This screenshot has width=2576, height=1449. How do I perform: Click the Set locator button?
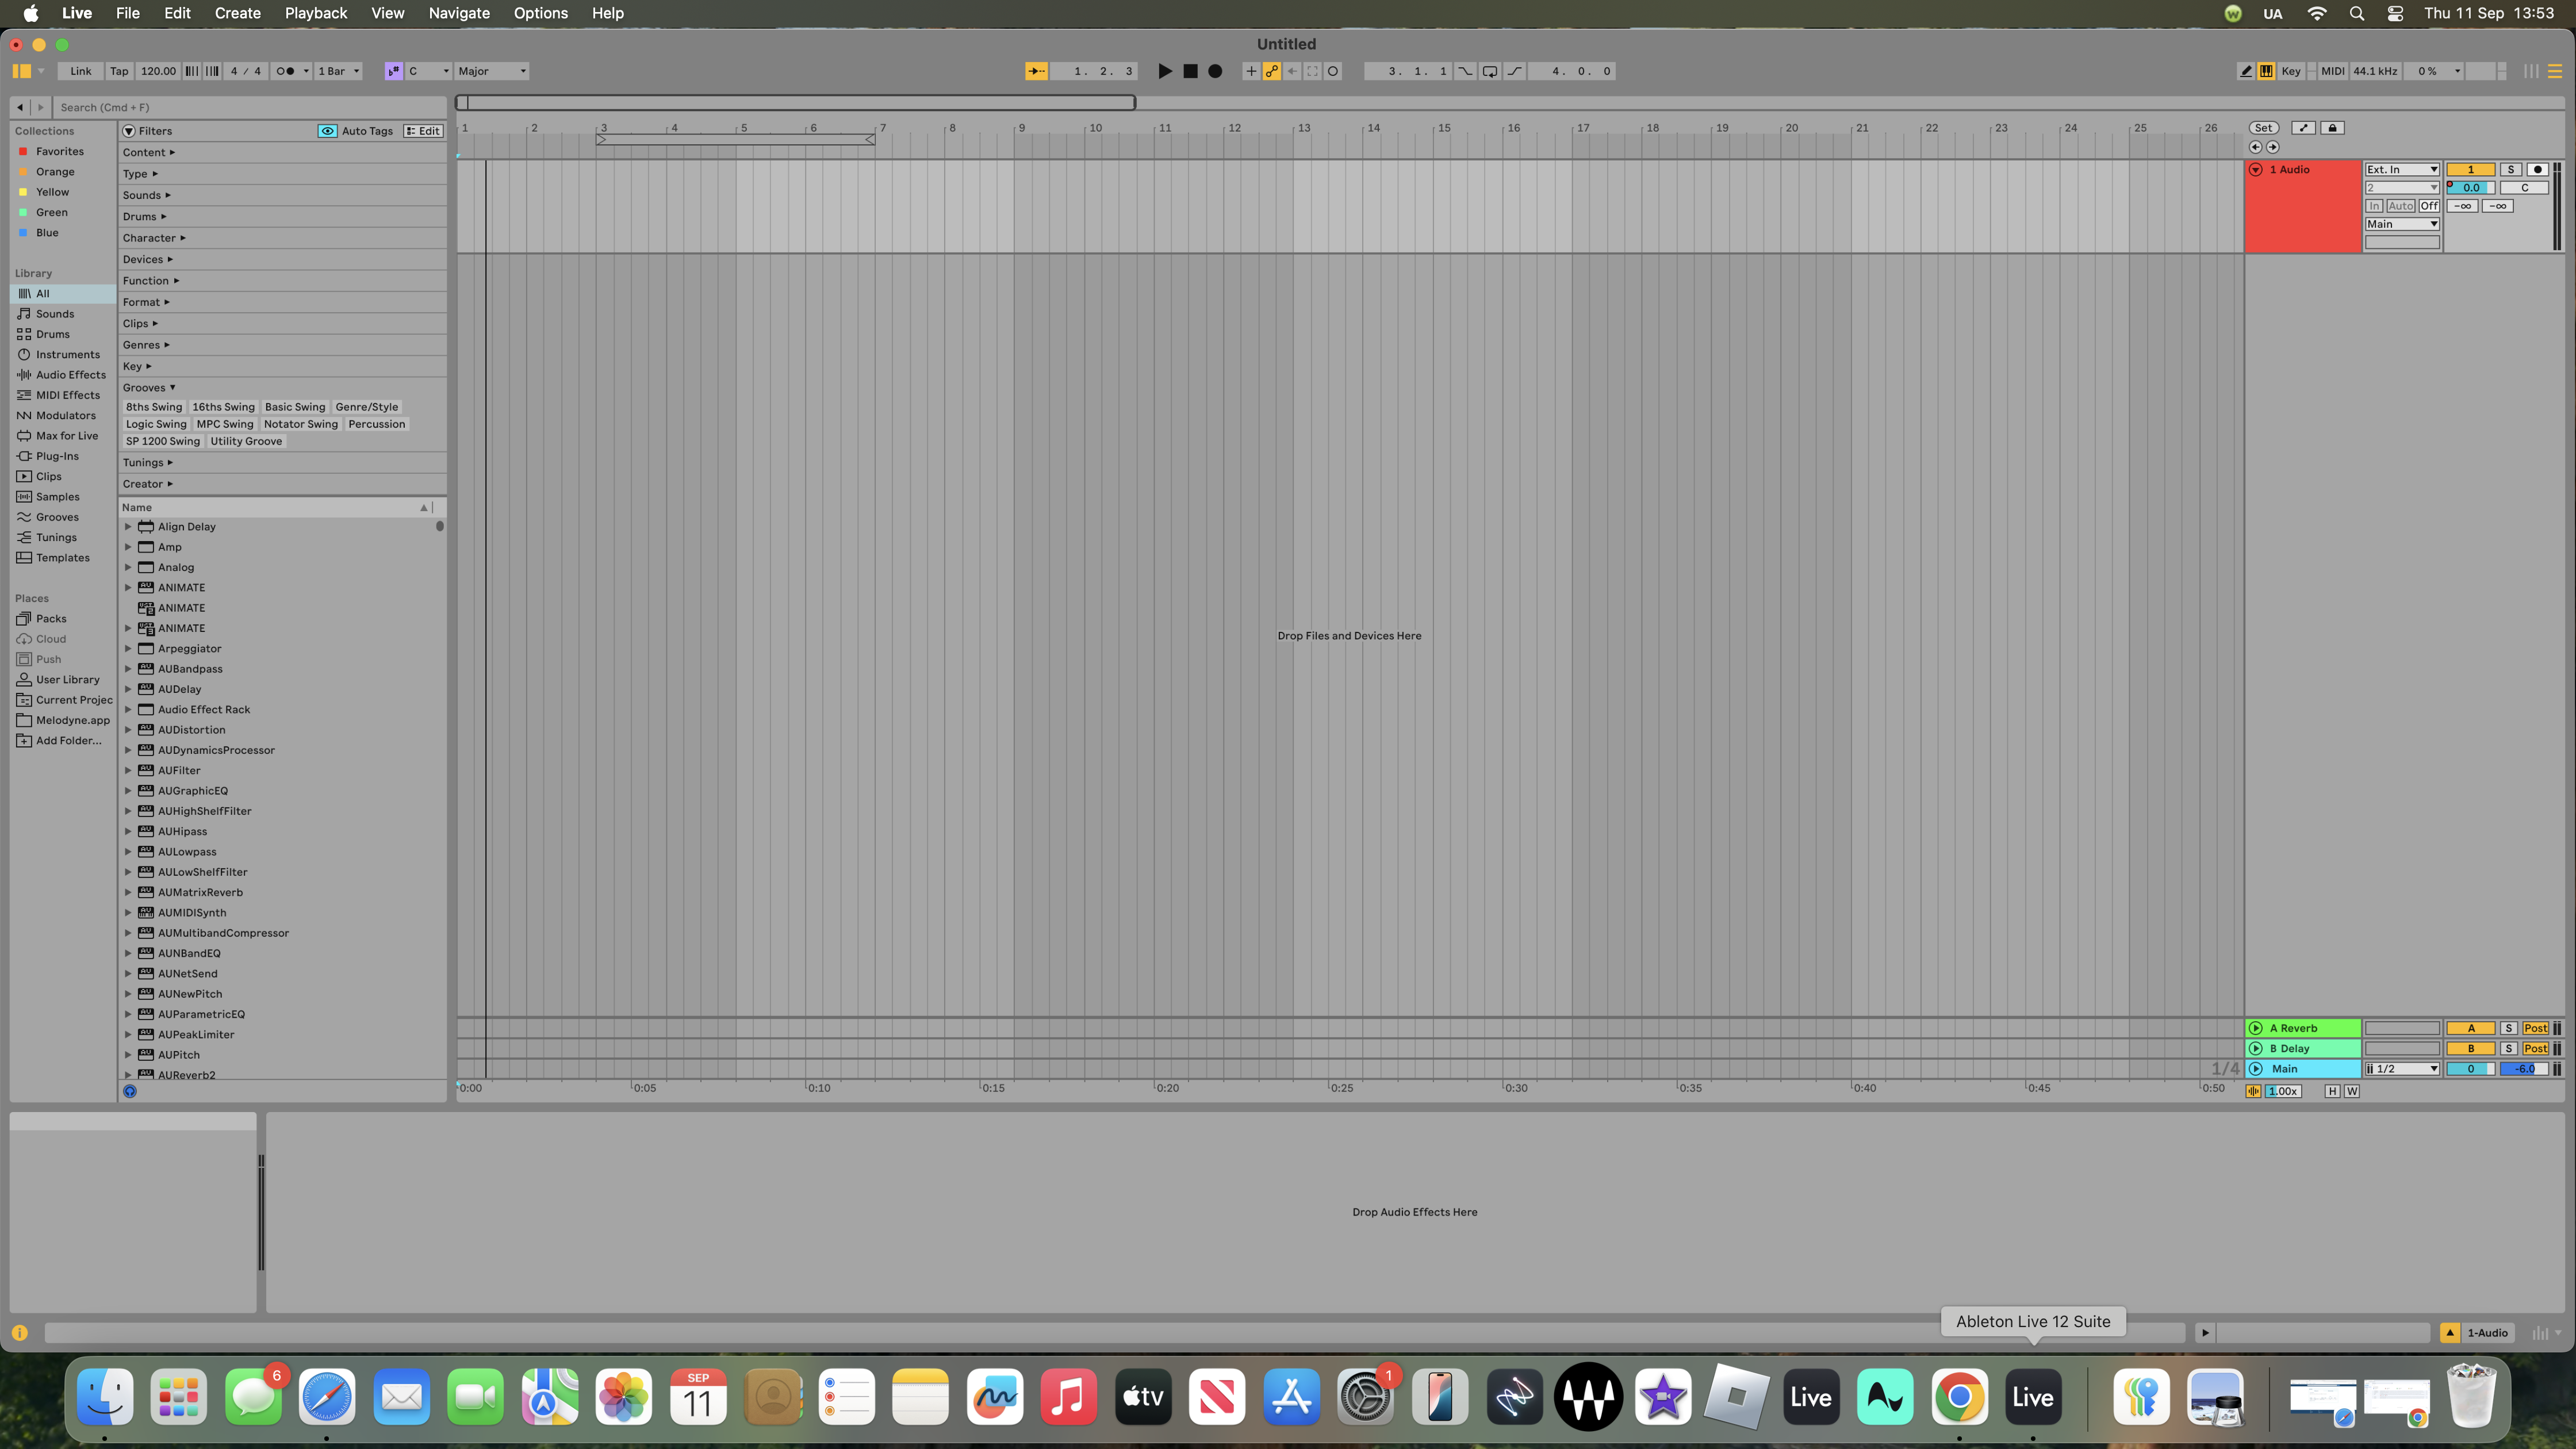click(2264, 128)
